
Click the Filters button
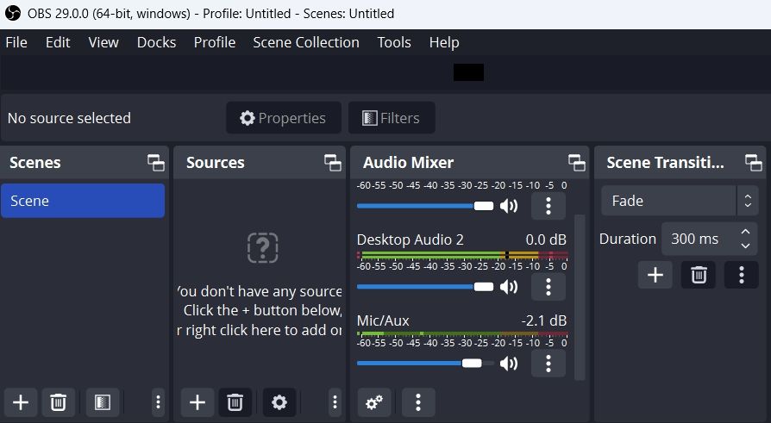click(392, 118)
